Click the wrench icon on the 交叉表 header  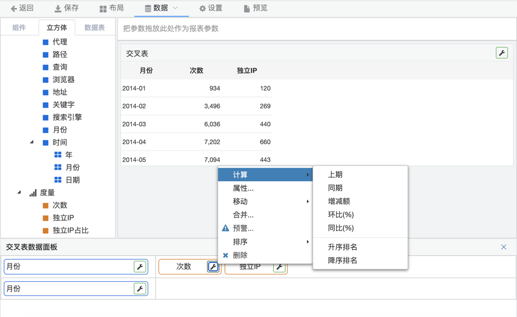501,53
